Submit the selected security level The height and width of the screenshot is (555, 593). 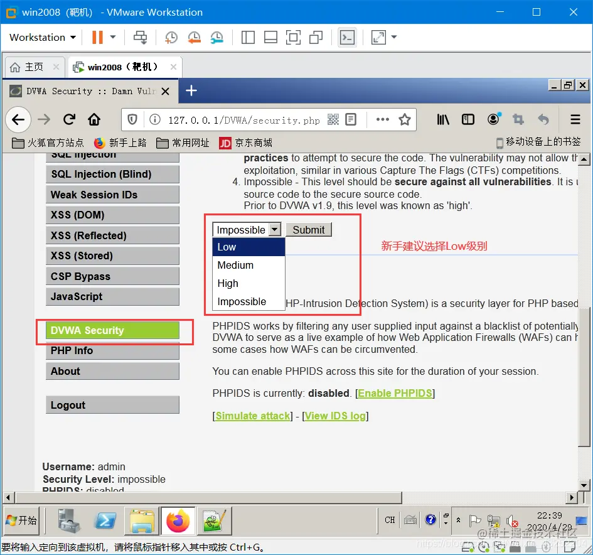pos(309,230)
